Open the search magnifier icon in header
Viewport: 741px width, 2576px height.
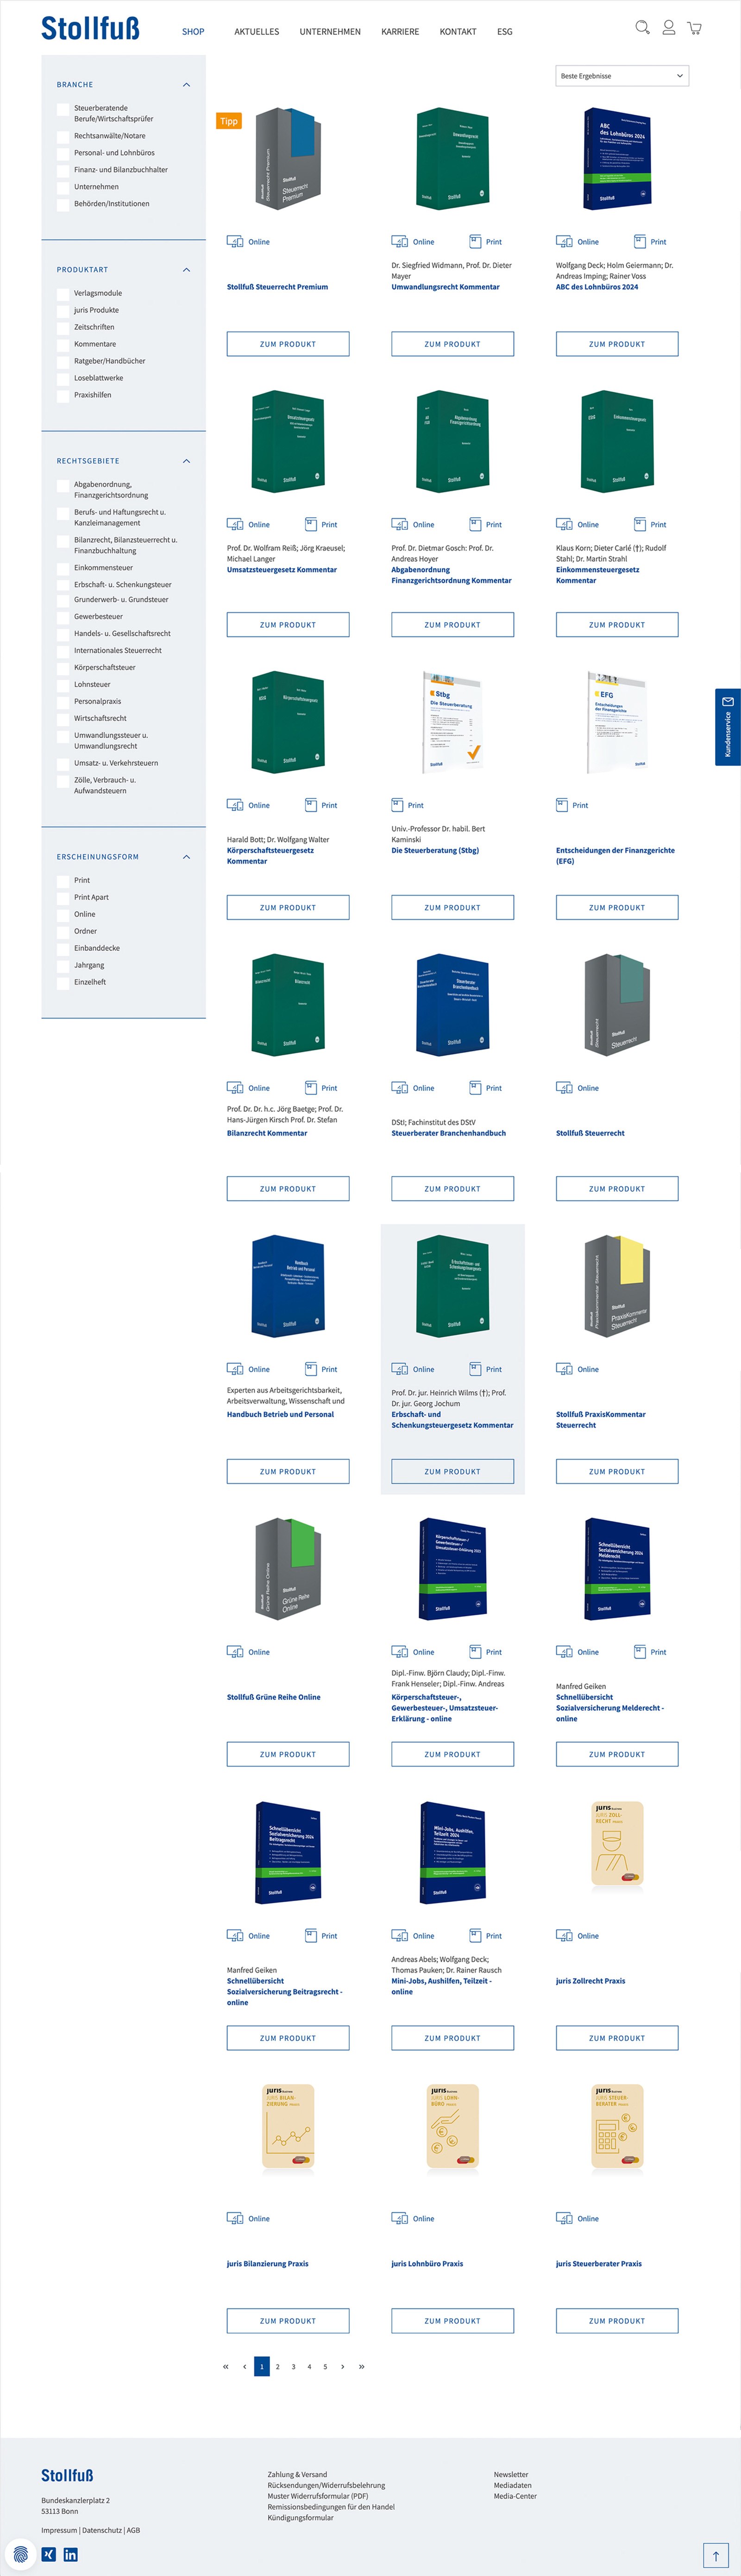642,28
